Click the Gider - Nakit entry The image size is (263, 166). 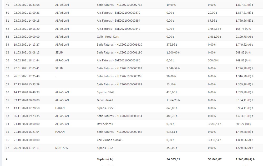pyautogui.click(x=105, y=100)
